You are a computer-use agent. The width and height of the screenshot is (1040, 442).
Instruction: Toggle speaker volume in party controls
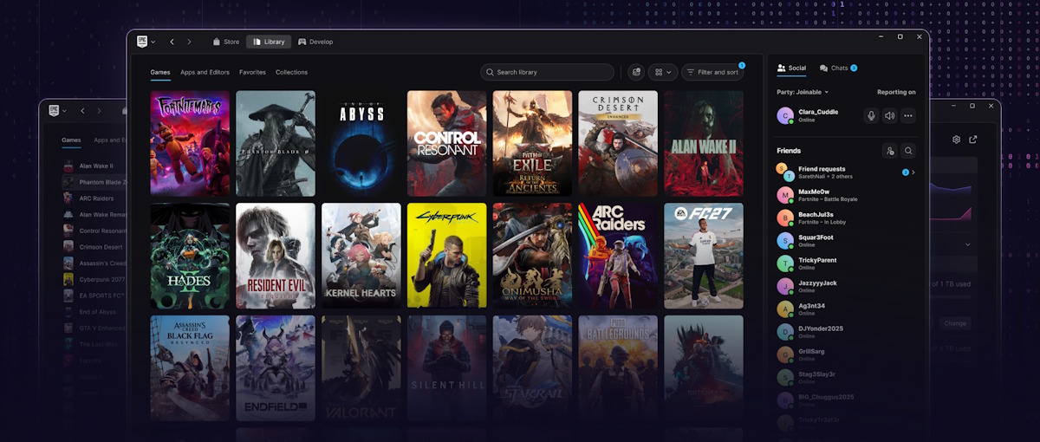[890, 115]
